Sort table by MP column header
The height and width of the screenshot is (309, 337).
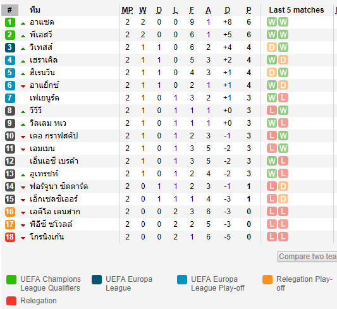[x=127, y=10]
